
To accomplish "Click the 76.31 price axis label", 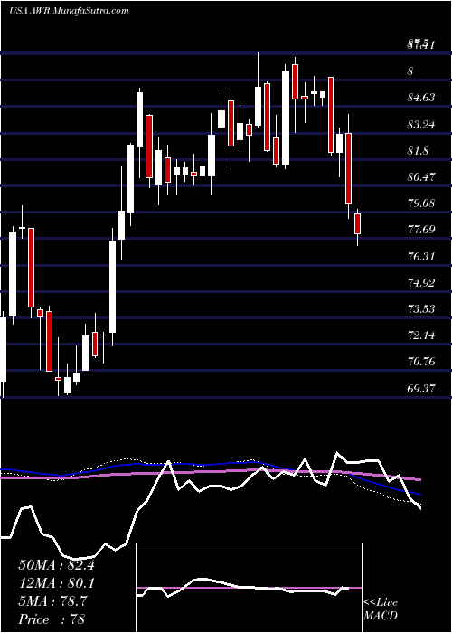I will (421, 256).
